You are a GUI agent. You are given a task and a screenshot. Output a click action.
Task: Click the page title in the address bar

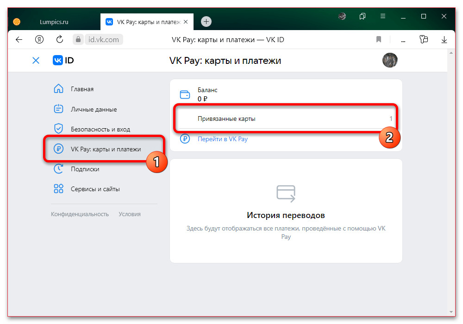click(228, 39)
